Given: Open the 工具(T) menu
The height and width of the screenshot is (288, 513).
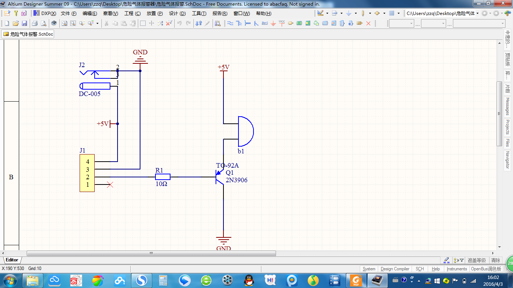Looking at the screenshot, I should click(199, 13).
